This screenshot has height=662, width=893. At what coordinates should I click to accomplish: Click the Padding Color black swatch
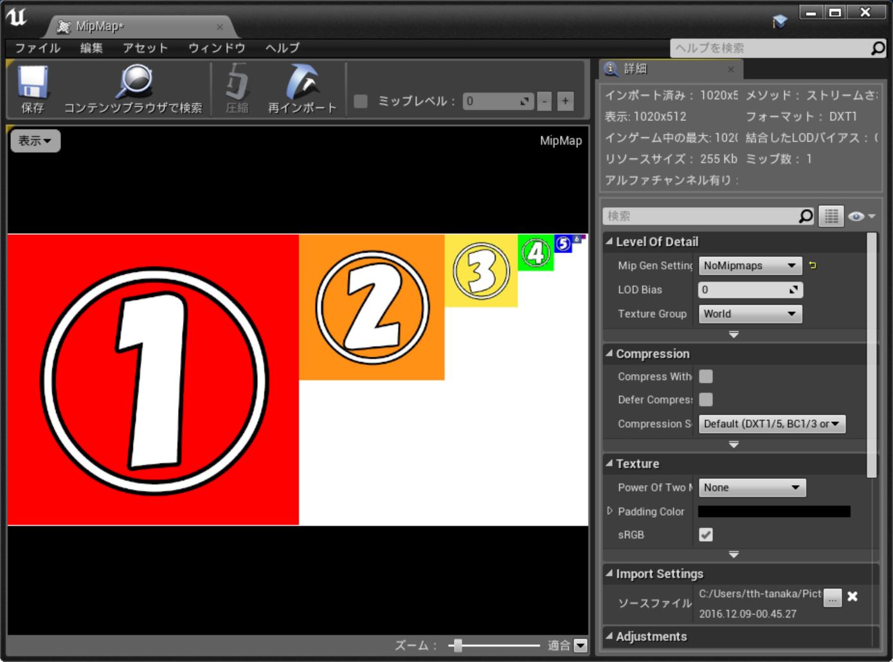point(775,511)
